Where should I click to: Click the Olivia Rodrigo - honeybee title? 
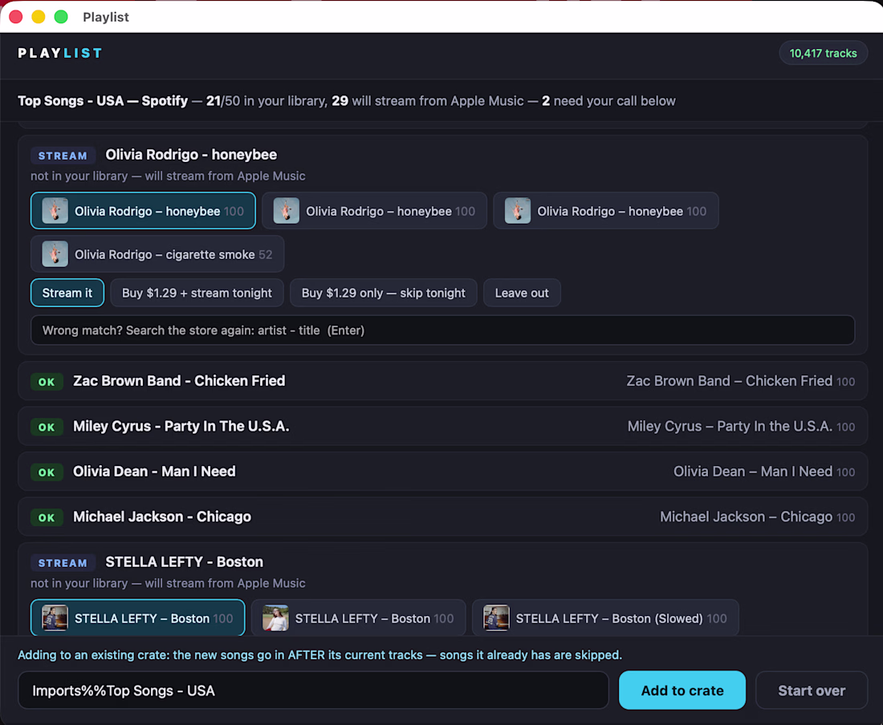tap(191, 155)
